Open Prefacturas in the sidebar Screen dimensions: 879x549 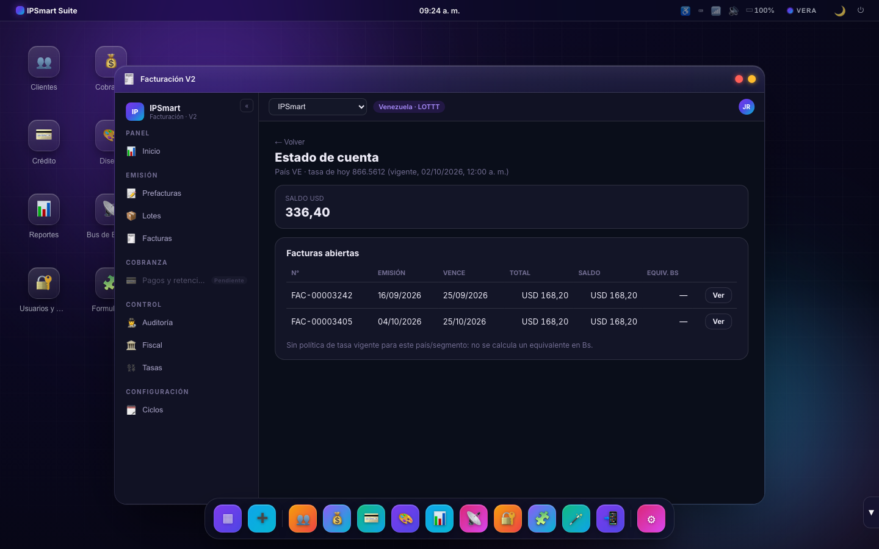tap(187, 193)
